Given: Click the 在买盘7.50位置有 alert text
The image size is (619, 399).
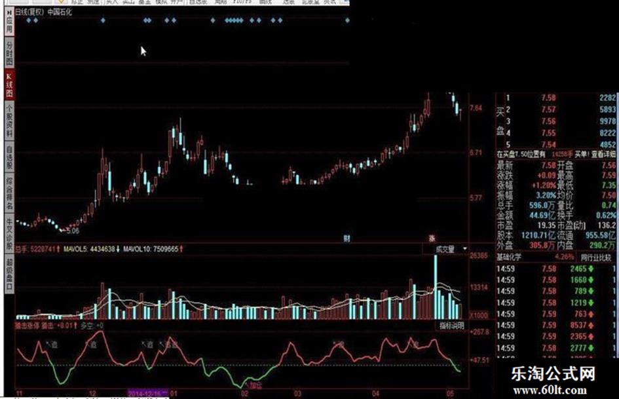Looking at the screenshot, I should click(x=521, y=155).
